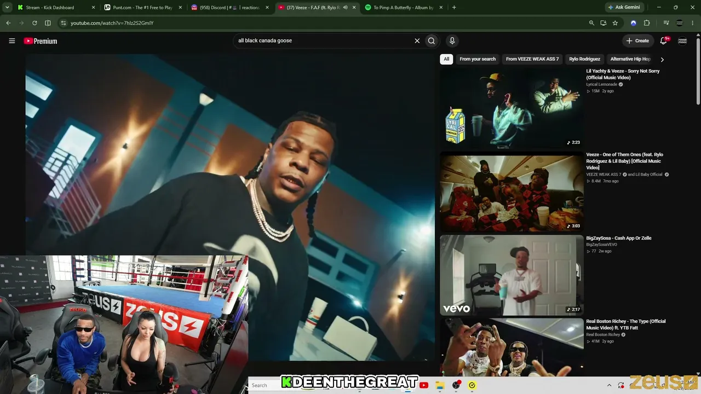This screenshot has height=394, width=701.
Task: Open the browser zoom magnifier in address bar
Action: click(x=591, y=23)
